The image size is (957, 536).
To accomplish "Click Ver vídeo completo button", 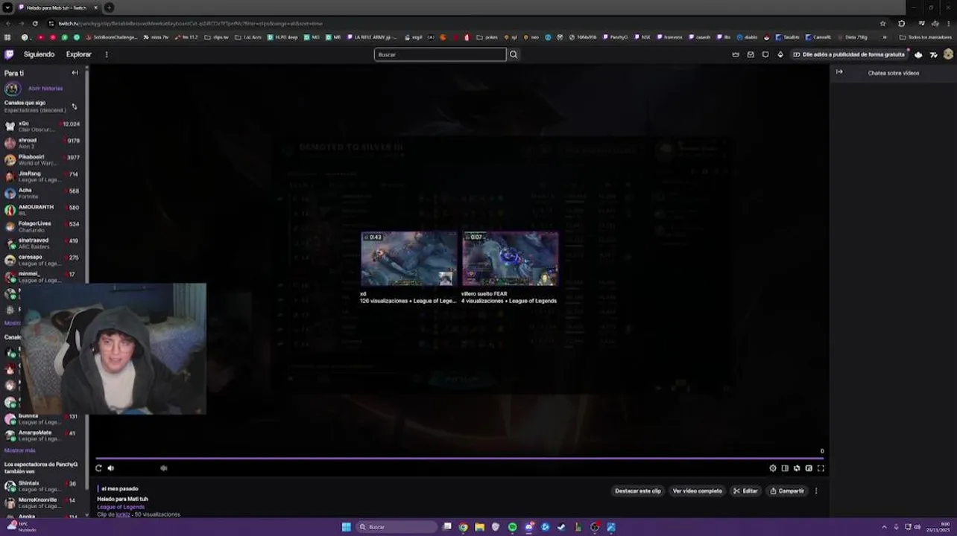I will pyautogui.click(x=698, y=491).
